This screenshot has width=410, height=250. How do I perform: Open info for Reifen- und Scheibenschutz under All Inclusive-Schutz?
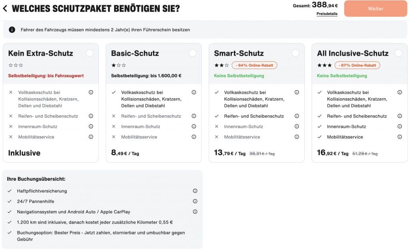coord(400,115)
